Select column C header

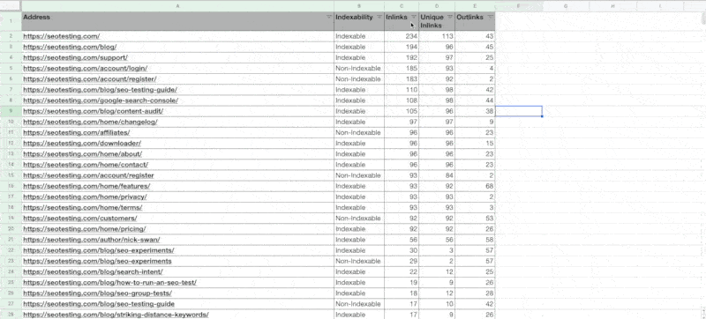pyautogui.click(x=402, y=6)
